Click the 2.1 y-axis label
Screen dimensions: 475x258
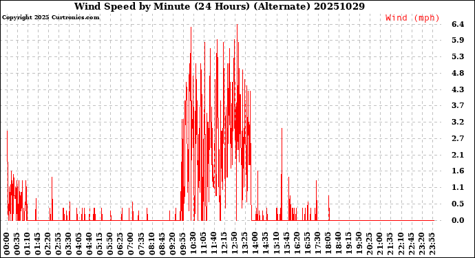click(458, 155)
